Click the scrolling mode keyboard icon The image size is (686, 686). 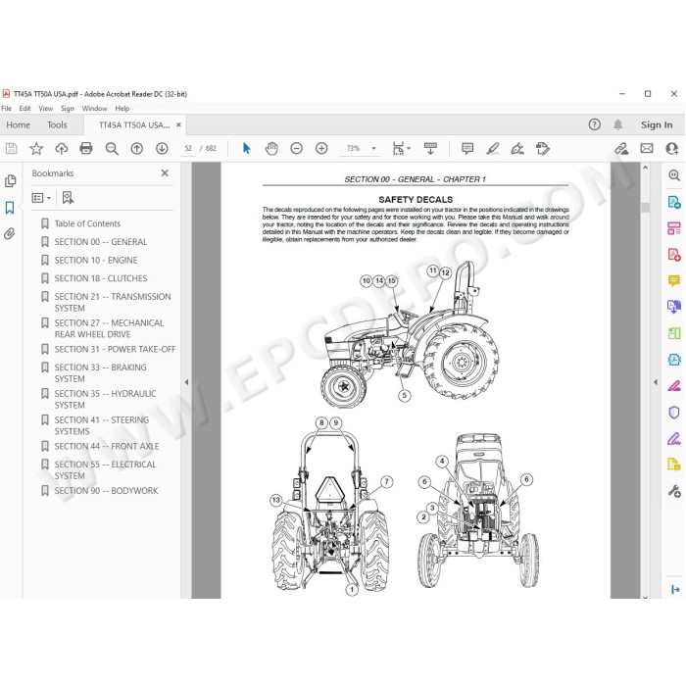pyautogui.click(x=430, y=149)
